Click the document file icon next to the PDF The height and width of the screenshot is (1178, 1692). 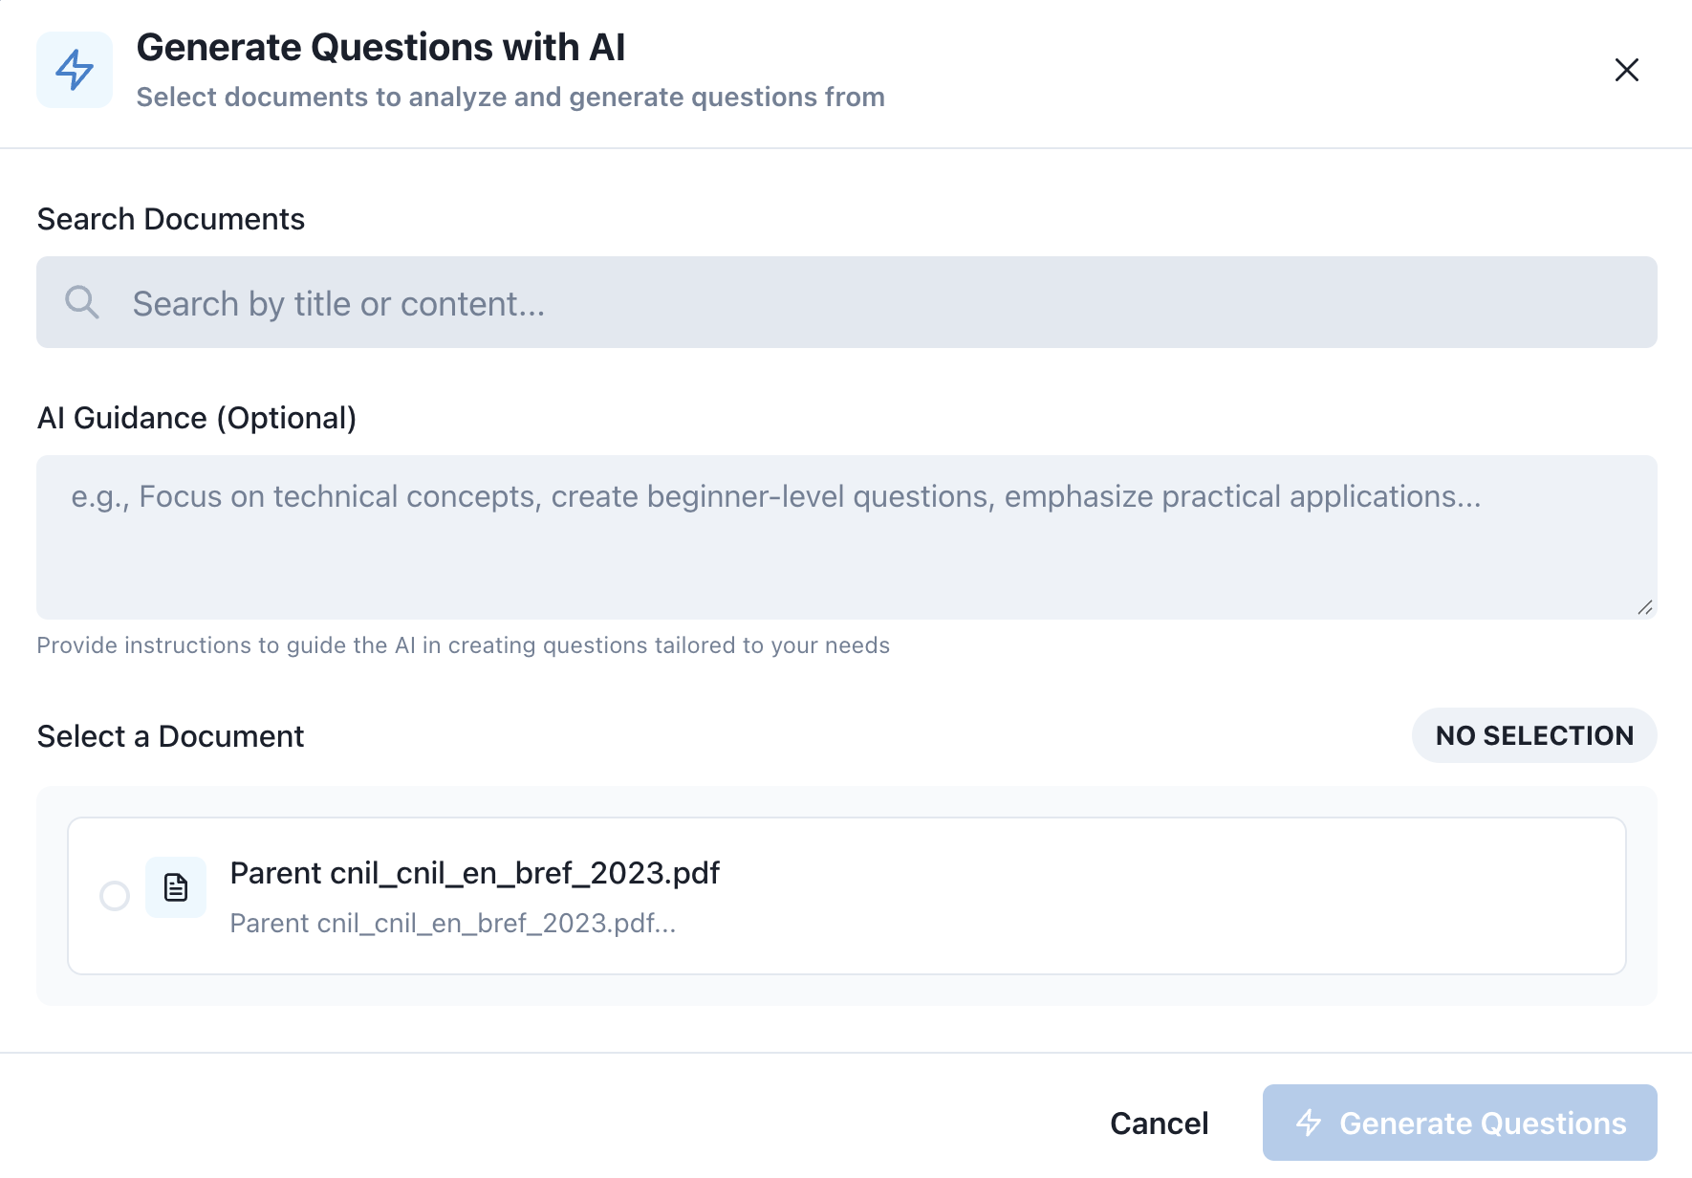click(x=176, y=887)
